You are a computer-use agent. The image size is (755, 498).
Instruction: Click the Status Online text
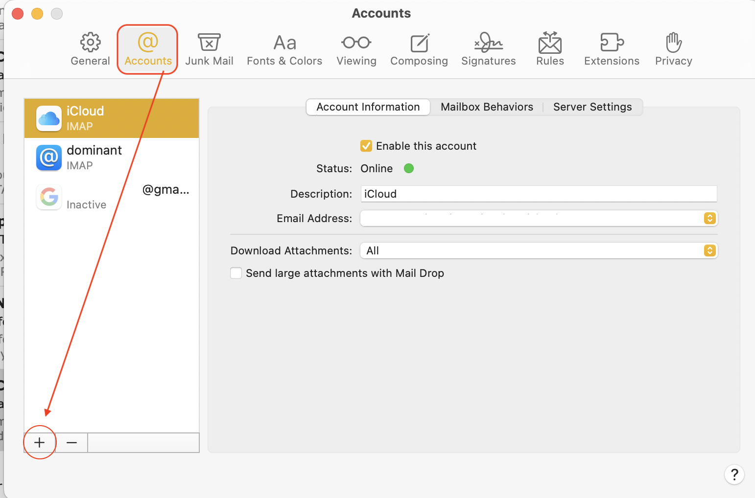click(377, 168)
